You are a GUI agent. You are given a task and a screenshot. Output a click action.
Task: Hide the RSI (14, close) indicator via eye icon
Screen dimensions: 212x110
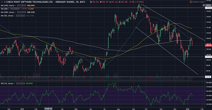[x=17, y=84]
